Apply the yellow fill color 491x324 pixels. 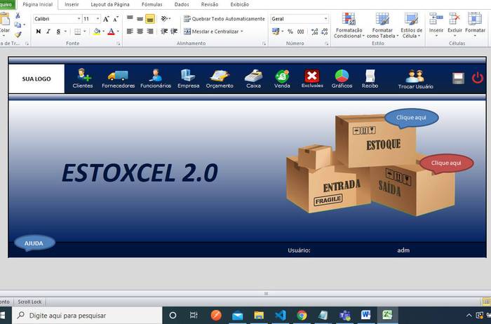tap(97, 32)
